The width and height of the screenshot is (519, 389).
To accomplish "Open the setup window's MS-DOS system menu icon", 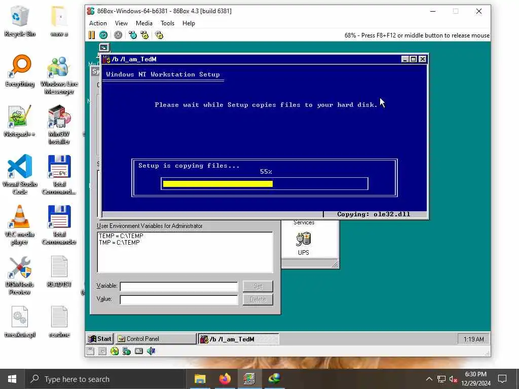I will point(106,59).
